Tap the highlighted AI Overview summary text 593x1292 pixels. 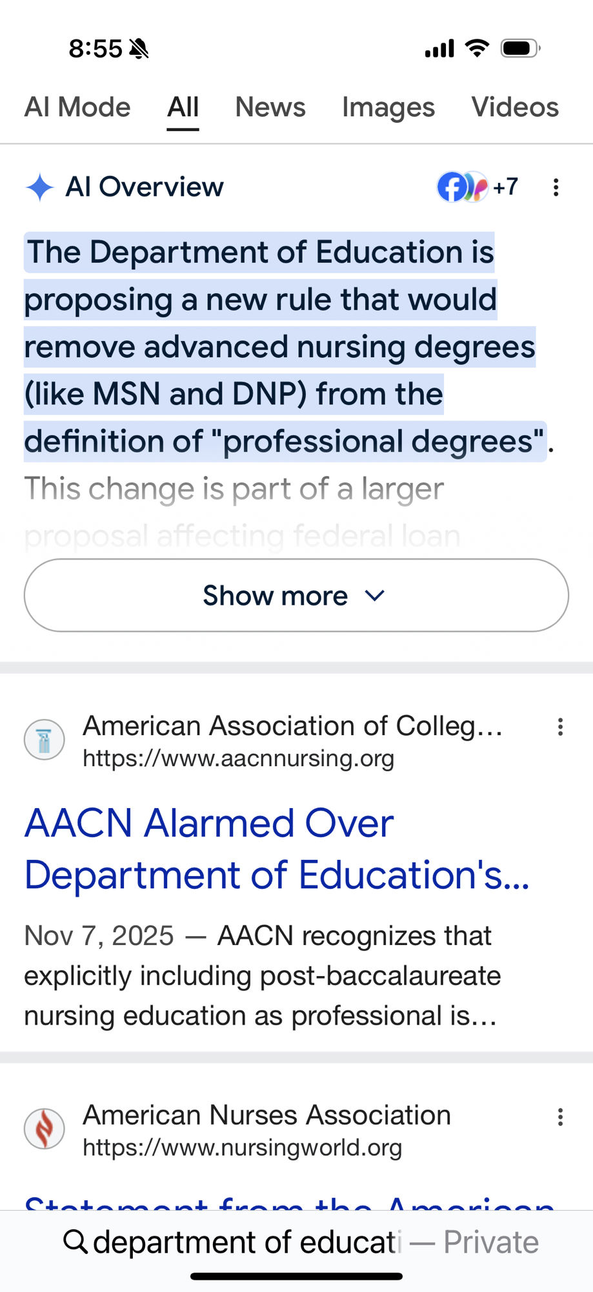coord(281,346)
